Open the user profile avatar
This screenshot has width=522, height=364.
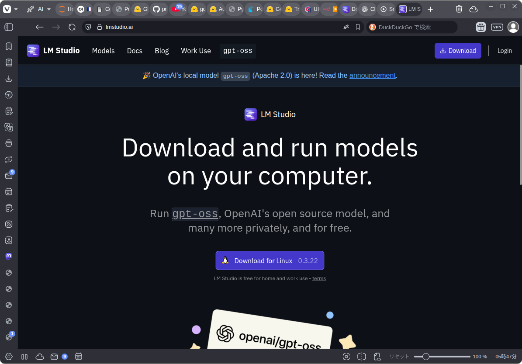pyautogui.click(x=513, y=27)
